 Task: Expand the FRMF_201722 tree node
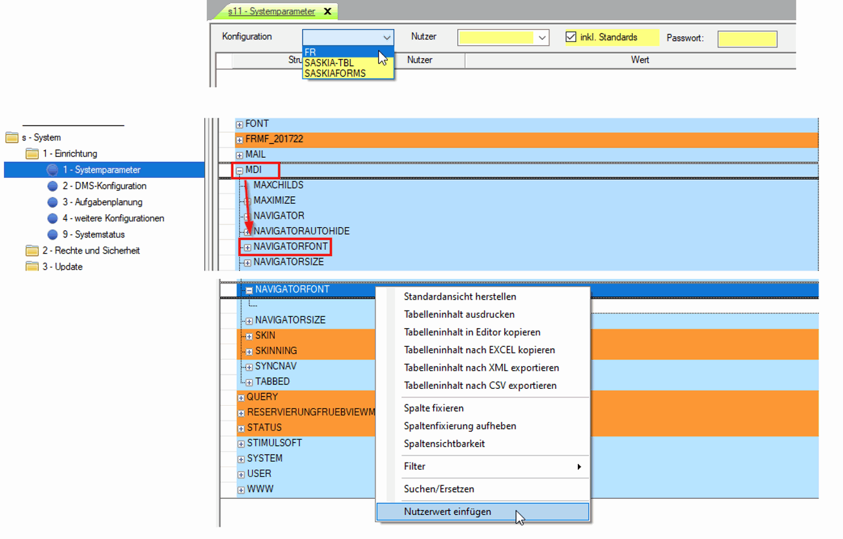point(239,140)
